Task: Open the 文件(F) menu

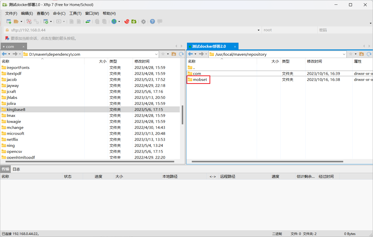Action: 11,13
